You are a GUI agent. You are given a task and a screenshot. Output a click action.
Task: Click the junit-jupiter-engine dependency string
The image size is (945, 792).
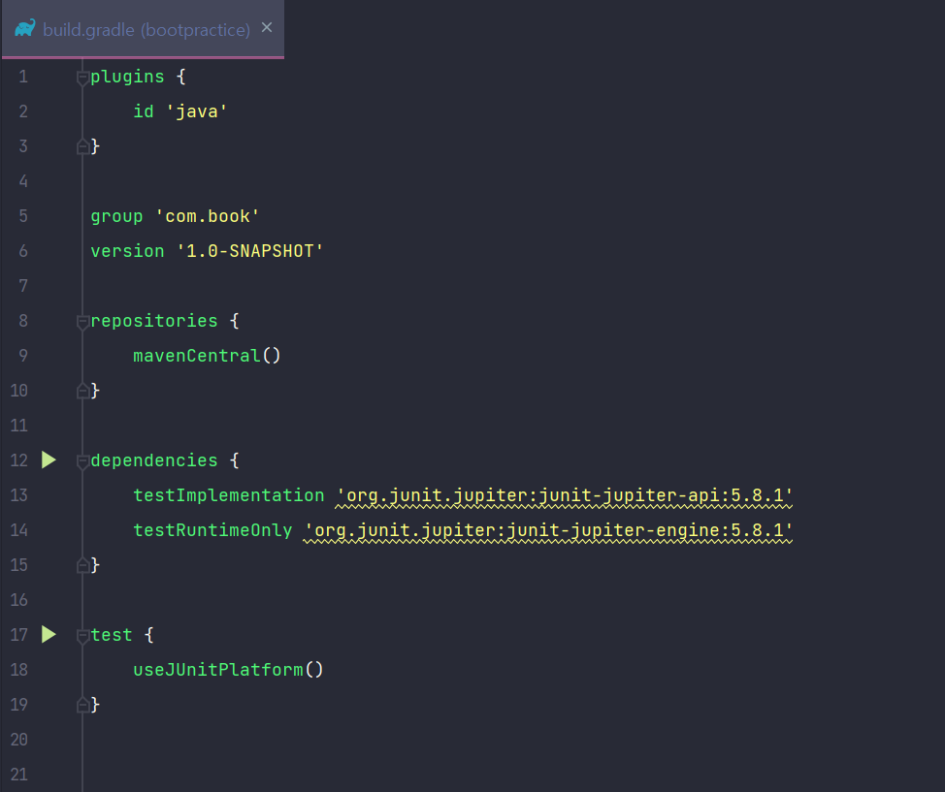click(548, 530)
